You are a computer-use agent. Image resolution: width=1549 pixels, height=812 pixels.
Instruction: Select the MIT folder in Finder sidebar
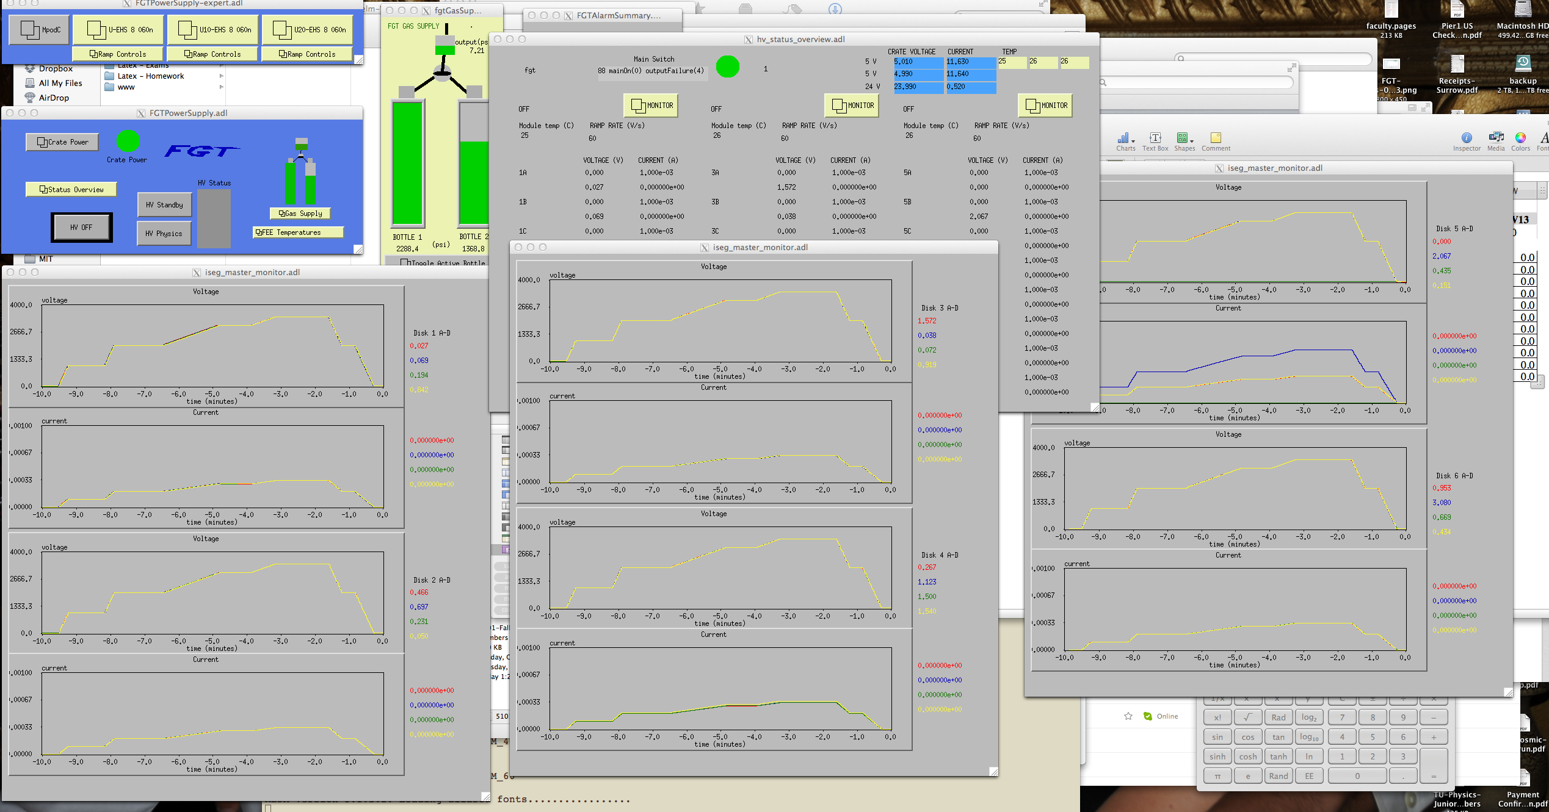click(46, 259)
